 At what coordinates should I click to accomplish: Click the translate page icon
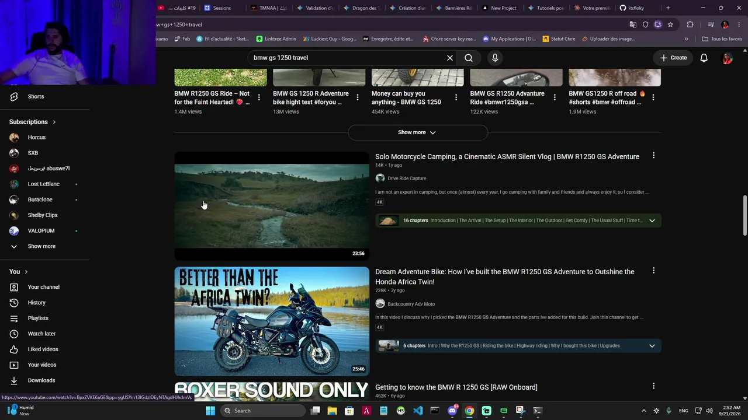pos(633,24)
